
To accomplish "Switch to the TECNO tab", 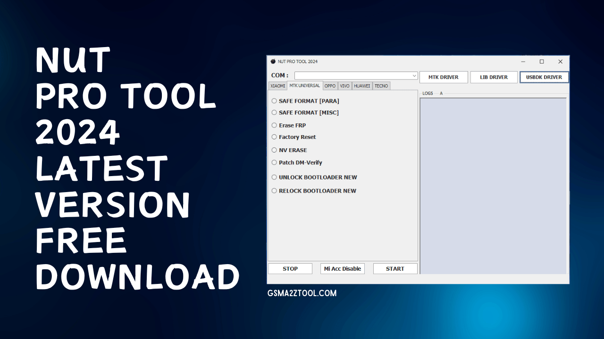I will click(381, 86).
